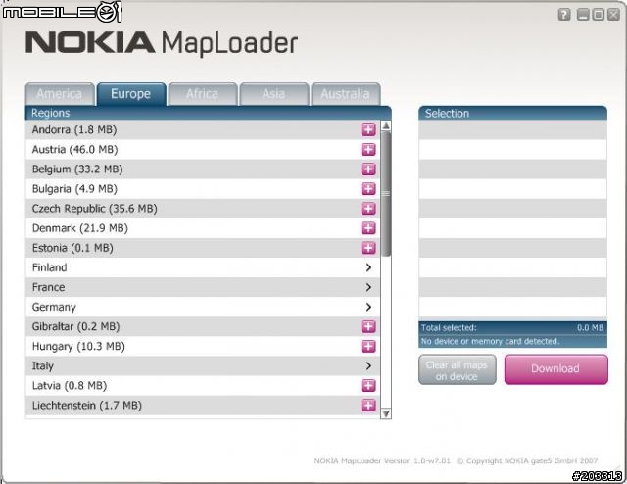
Task: Click the pink Download button
Action: click(x=555, y=369)
